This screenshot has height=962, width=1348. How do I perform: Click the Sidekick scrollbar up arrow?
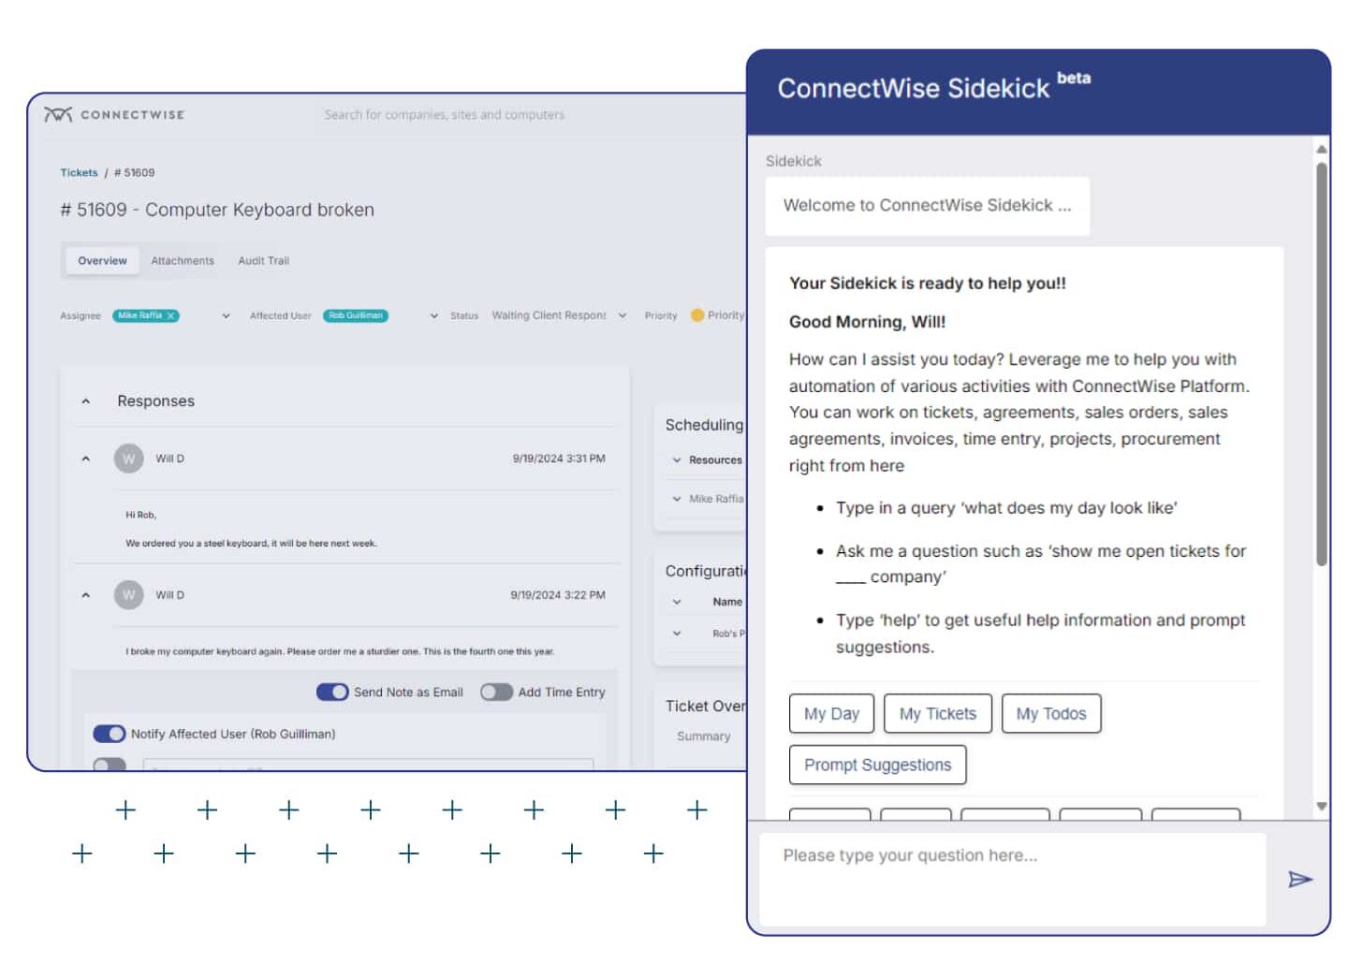[1321, 149]
